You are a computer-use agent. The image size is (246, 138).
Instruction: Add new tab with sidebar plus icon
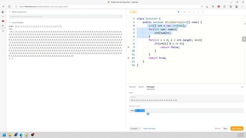coord(3,31)
